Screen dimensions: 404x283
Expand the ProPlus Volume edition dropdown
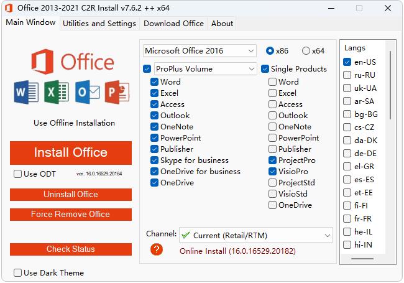(204, 68)
